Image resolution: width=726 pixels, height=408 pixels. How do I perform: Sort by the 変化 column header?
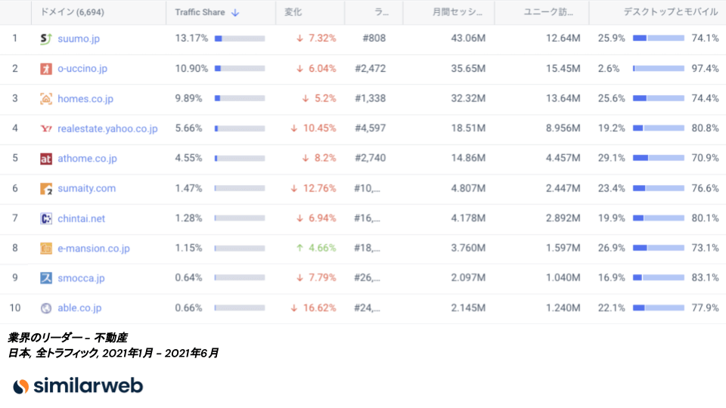click(x=293, y=13)
